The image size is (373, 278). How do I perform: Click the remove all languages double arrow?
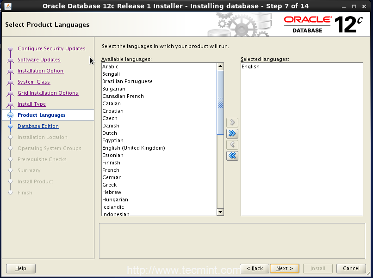click(x=232, y=156)
